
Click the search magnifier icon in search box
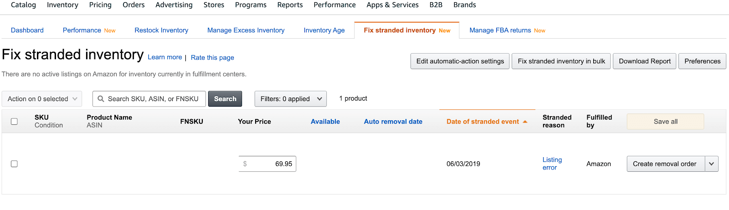click(101, 99)
